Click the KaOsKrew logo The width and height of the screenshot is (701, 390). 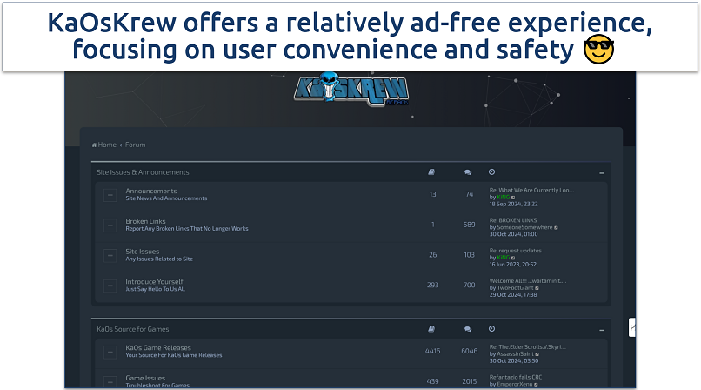coord(351,89)
